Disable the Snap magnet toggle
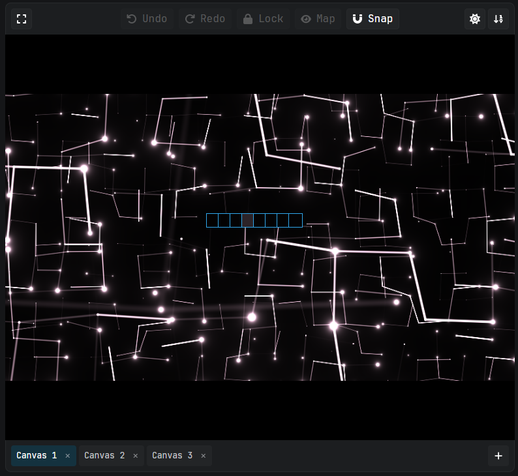 click(x=373, y=19)
